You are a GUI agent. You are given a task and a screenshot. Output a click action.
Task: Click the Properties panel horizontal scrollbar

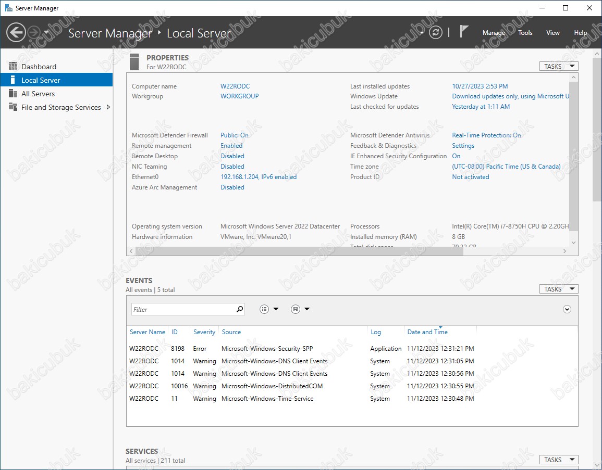(x=299, y=251)
